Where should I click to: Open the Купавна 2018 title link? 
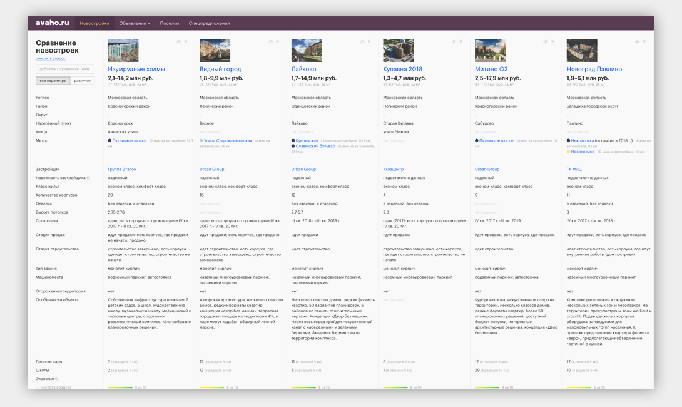pos(403,69)
